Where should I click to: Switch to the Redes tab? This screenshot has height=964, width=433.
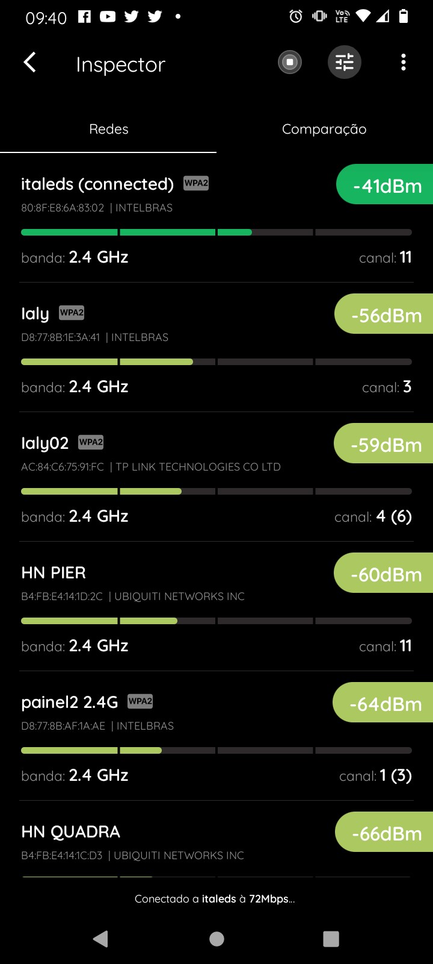108,129
